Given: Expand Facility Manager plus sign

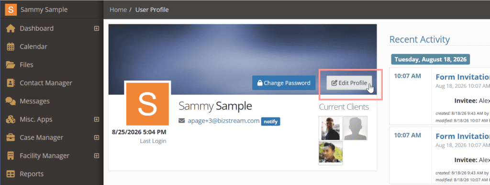Looking at the screenshot, I should (97, 156).
